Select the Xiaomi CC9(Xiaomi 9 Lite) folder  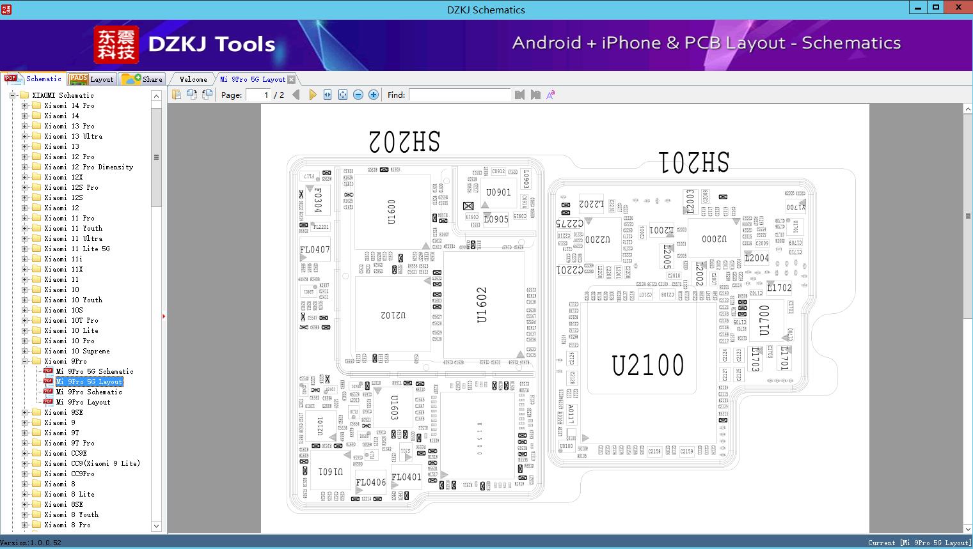92,463
